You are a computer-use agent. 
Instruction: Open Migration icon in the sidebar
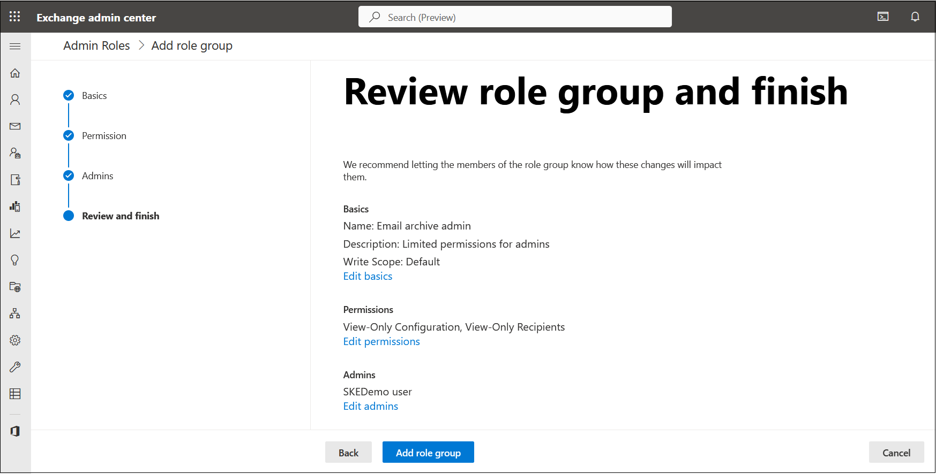15,180
